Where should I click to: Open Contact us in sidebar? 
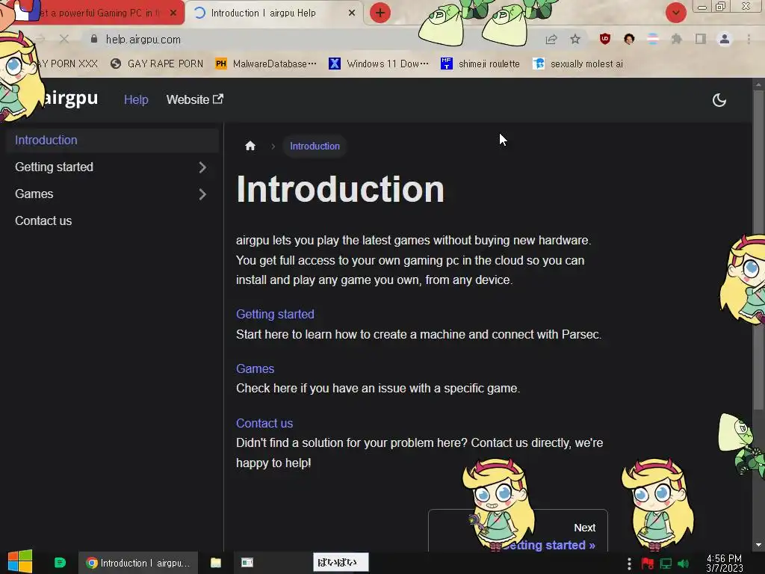point(43,220)
